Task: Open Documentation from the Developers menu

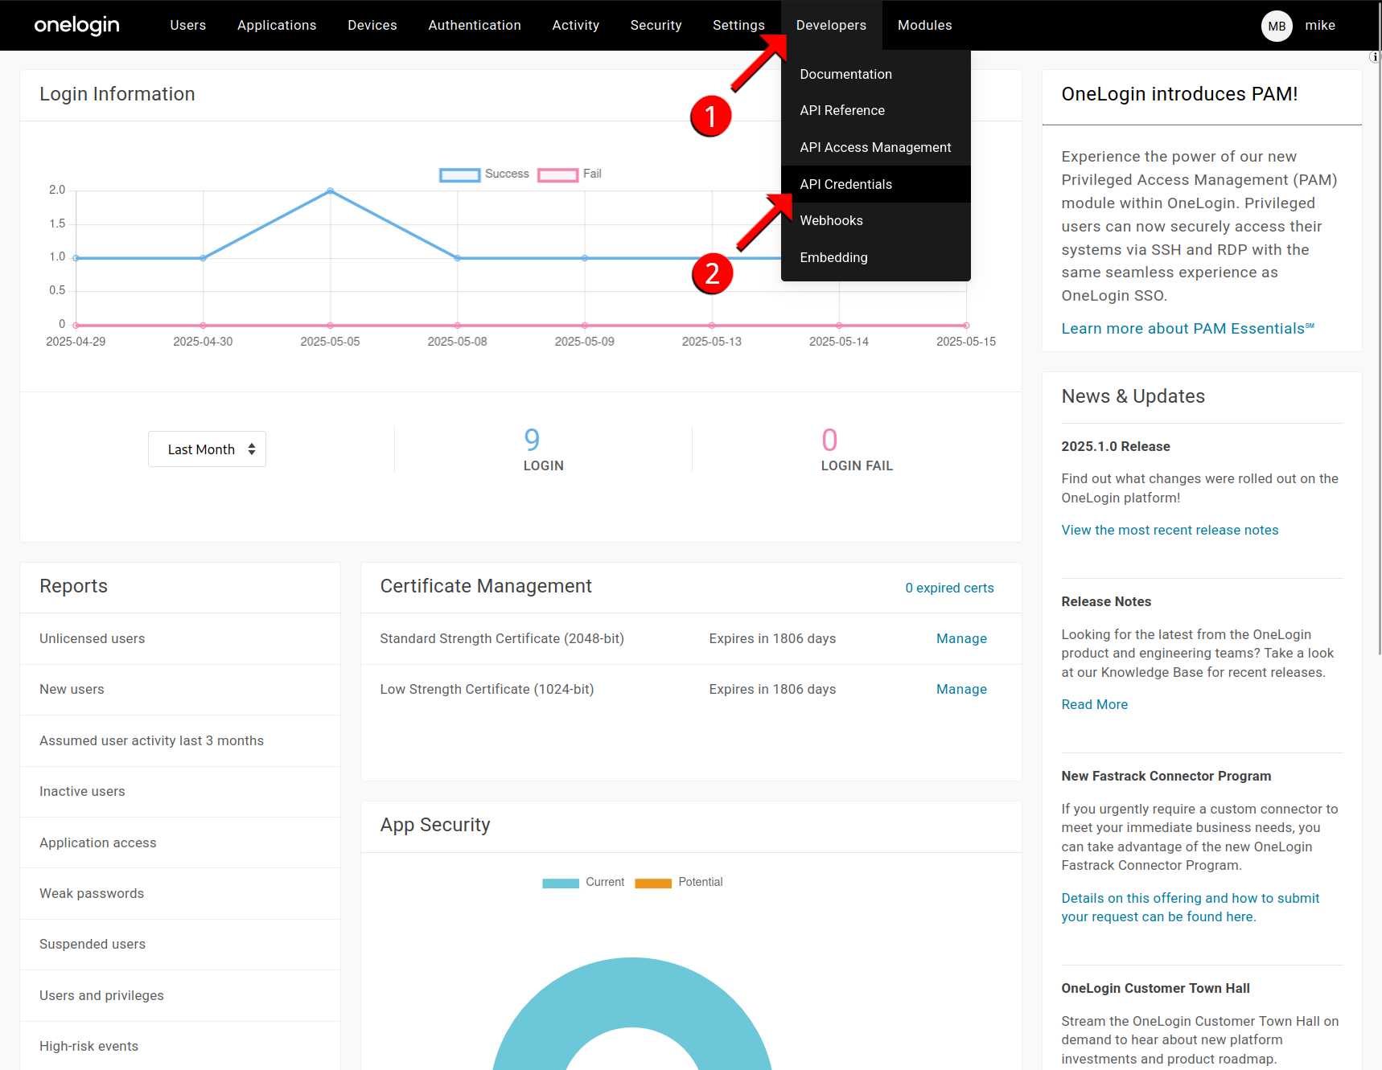Action: click(x=845, y=74)
